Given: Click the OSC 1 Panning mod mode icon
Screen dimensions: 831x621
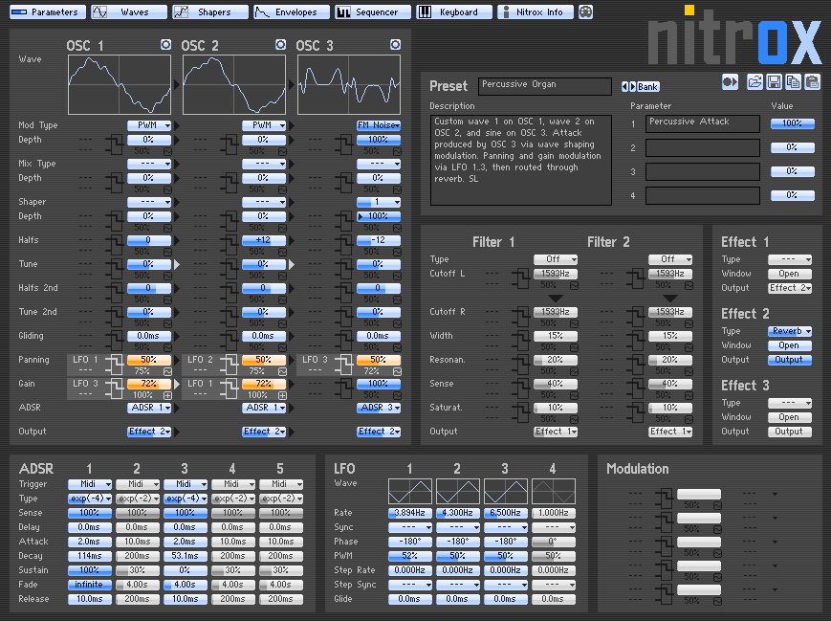Looking at the screenshot, I should 167,372.
